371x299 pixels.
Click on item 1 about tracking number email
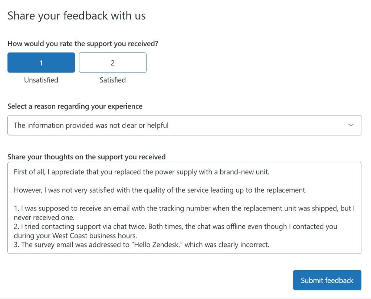pos(184,213)
